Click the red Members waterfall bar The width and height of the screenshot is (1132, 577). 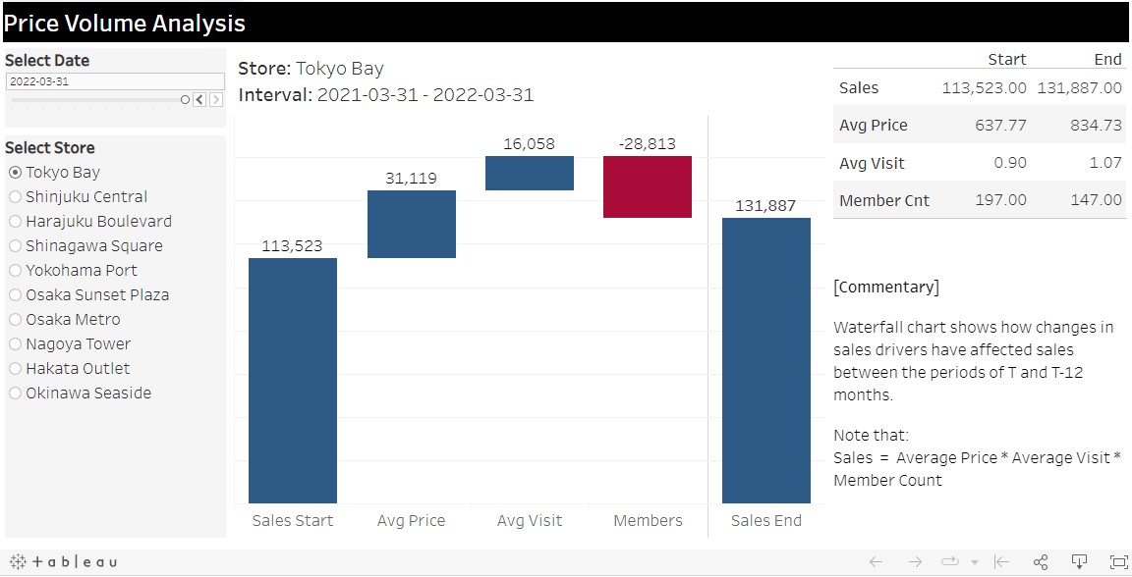pos(648,186)
